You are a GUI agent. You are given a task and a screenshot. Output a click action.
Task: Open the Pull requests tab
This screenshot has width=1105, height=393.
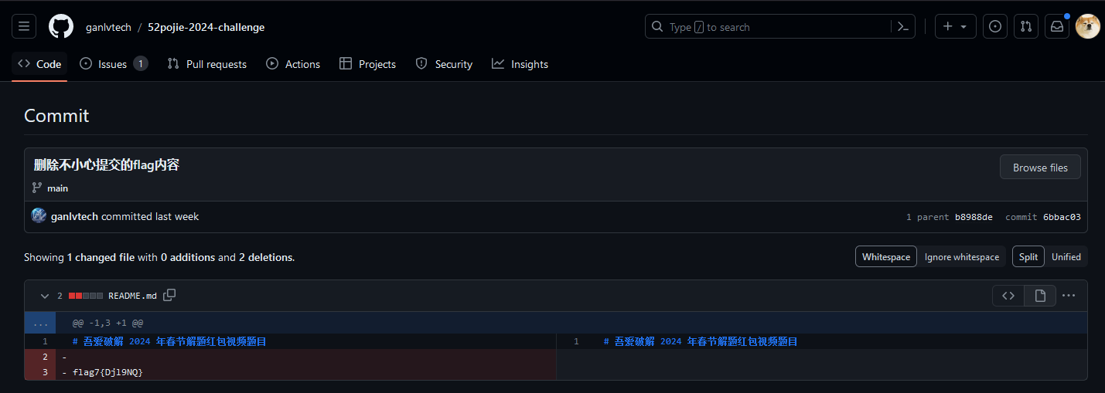(207, 64)
